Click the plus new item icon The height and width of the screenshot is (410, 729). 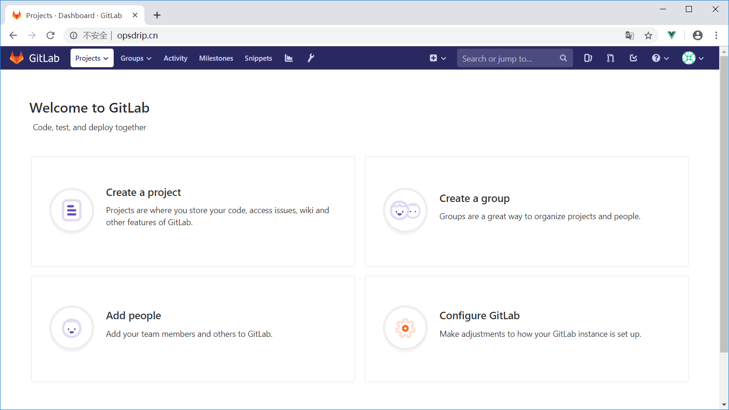click(433, 58)
